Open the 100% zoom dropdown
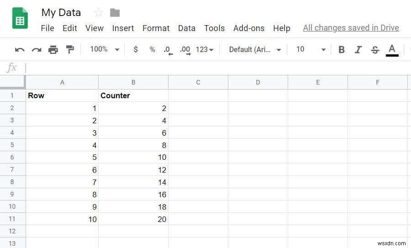Screen dimensions: 411x248 point(105,49)
